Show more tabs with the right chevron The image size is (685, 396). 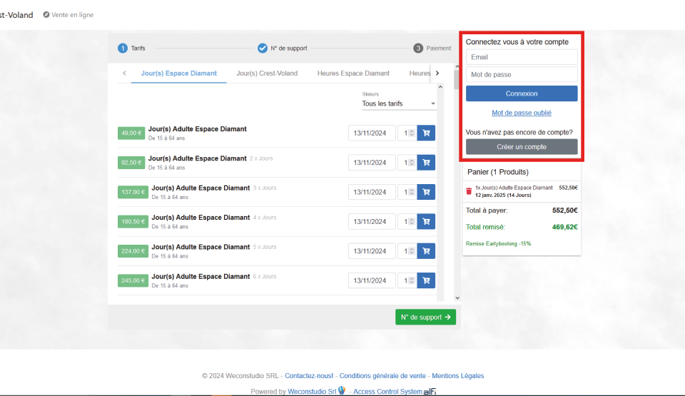point(437,73)
